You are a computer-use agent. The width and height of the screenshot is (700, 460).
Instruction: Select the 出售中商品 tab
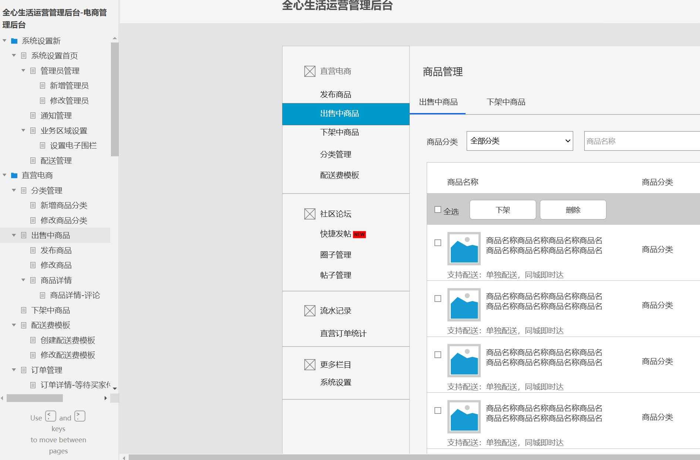coord(439,102)
